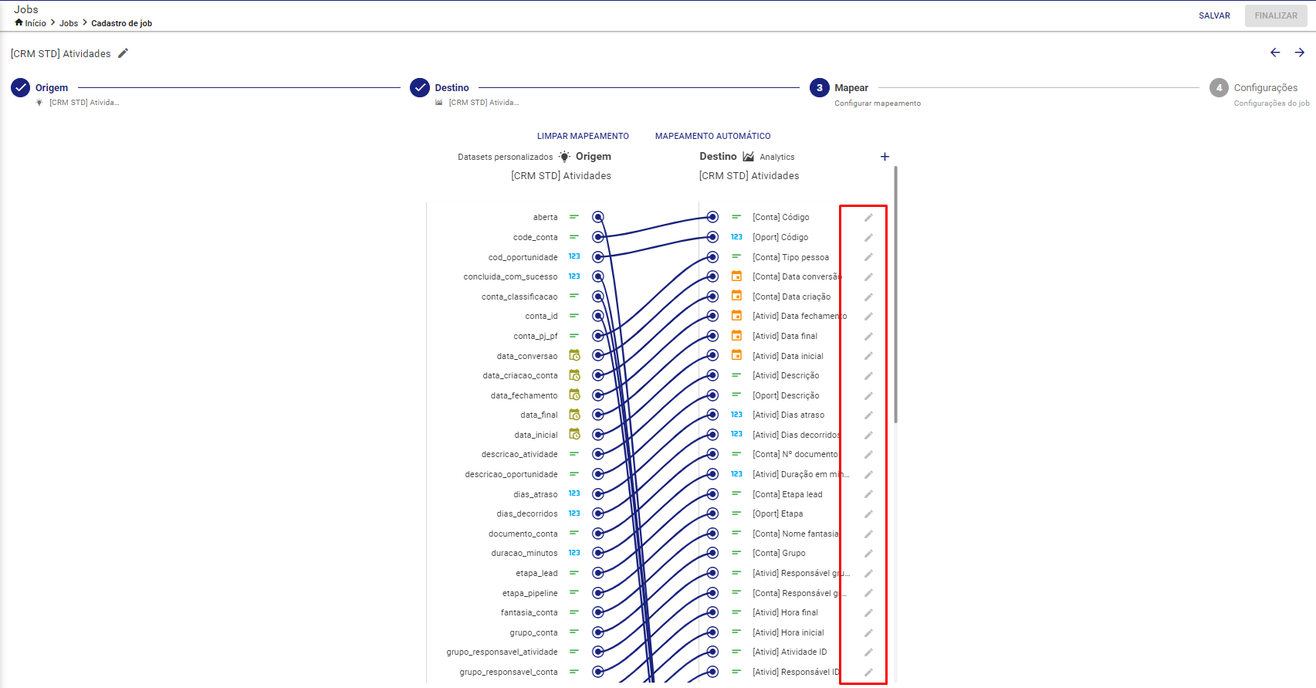Select the [Conta] Grupo destination connector node
Viewport: 1316px width, 688px height.
click(712, 553)
